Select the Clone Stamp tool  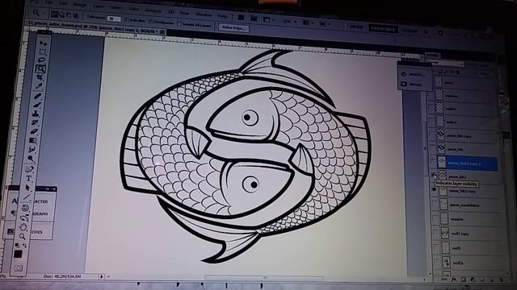[x=36, y=114]
